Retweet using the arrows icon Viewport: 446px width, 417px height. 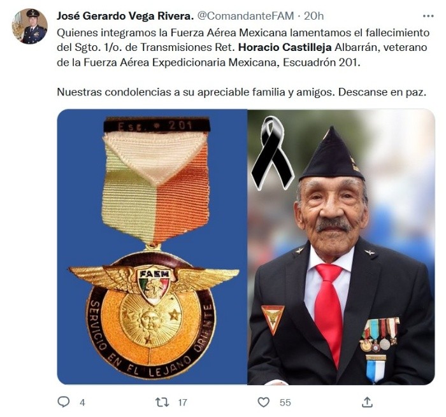tap(162, 402)
